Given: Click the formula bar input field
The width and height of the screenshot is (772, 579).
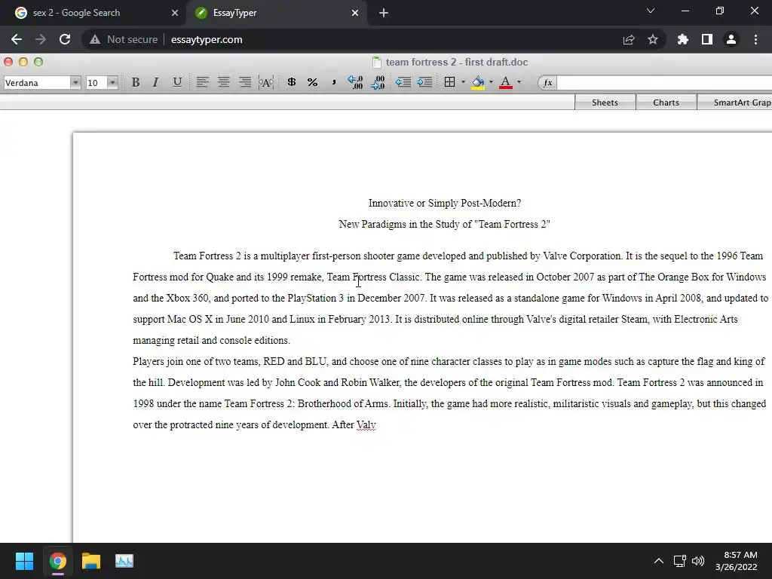Looking at the screenshot, I should coord(664,83).
